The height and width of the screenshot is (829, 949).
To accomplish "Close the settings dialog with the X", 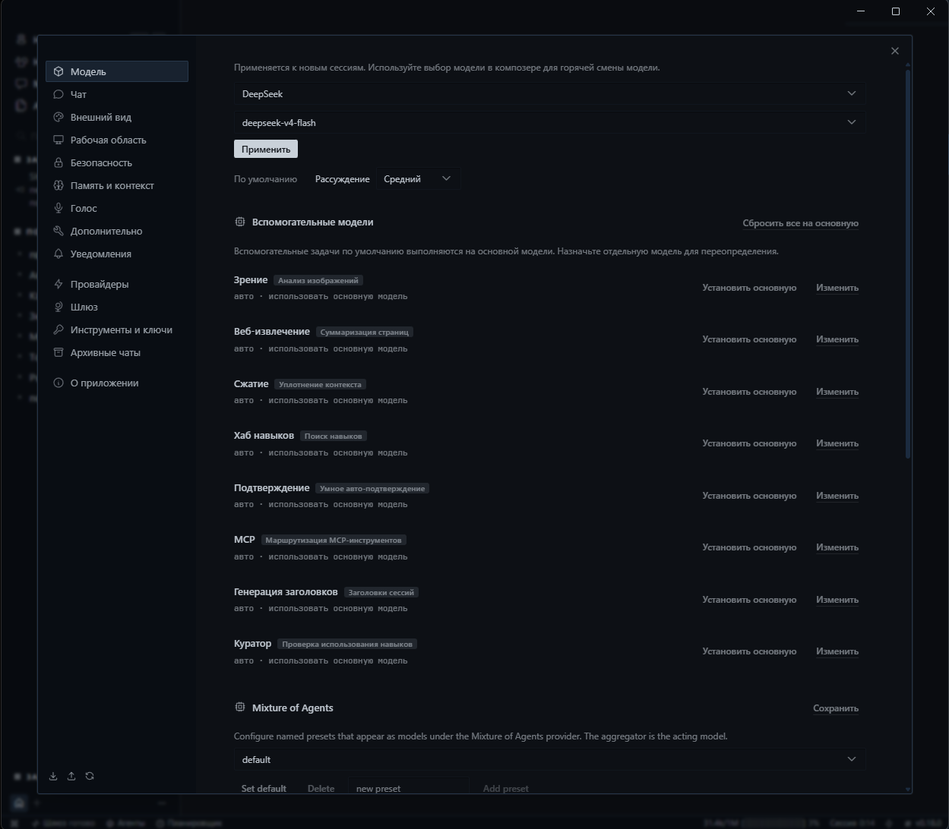I will click(894, 51).
